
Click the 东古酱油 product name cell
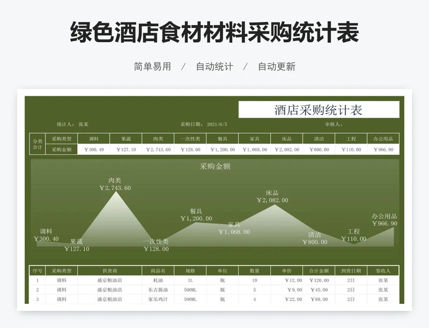coord(158,290)
